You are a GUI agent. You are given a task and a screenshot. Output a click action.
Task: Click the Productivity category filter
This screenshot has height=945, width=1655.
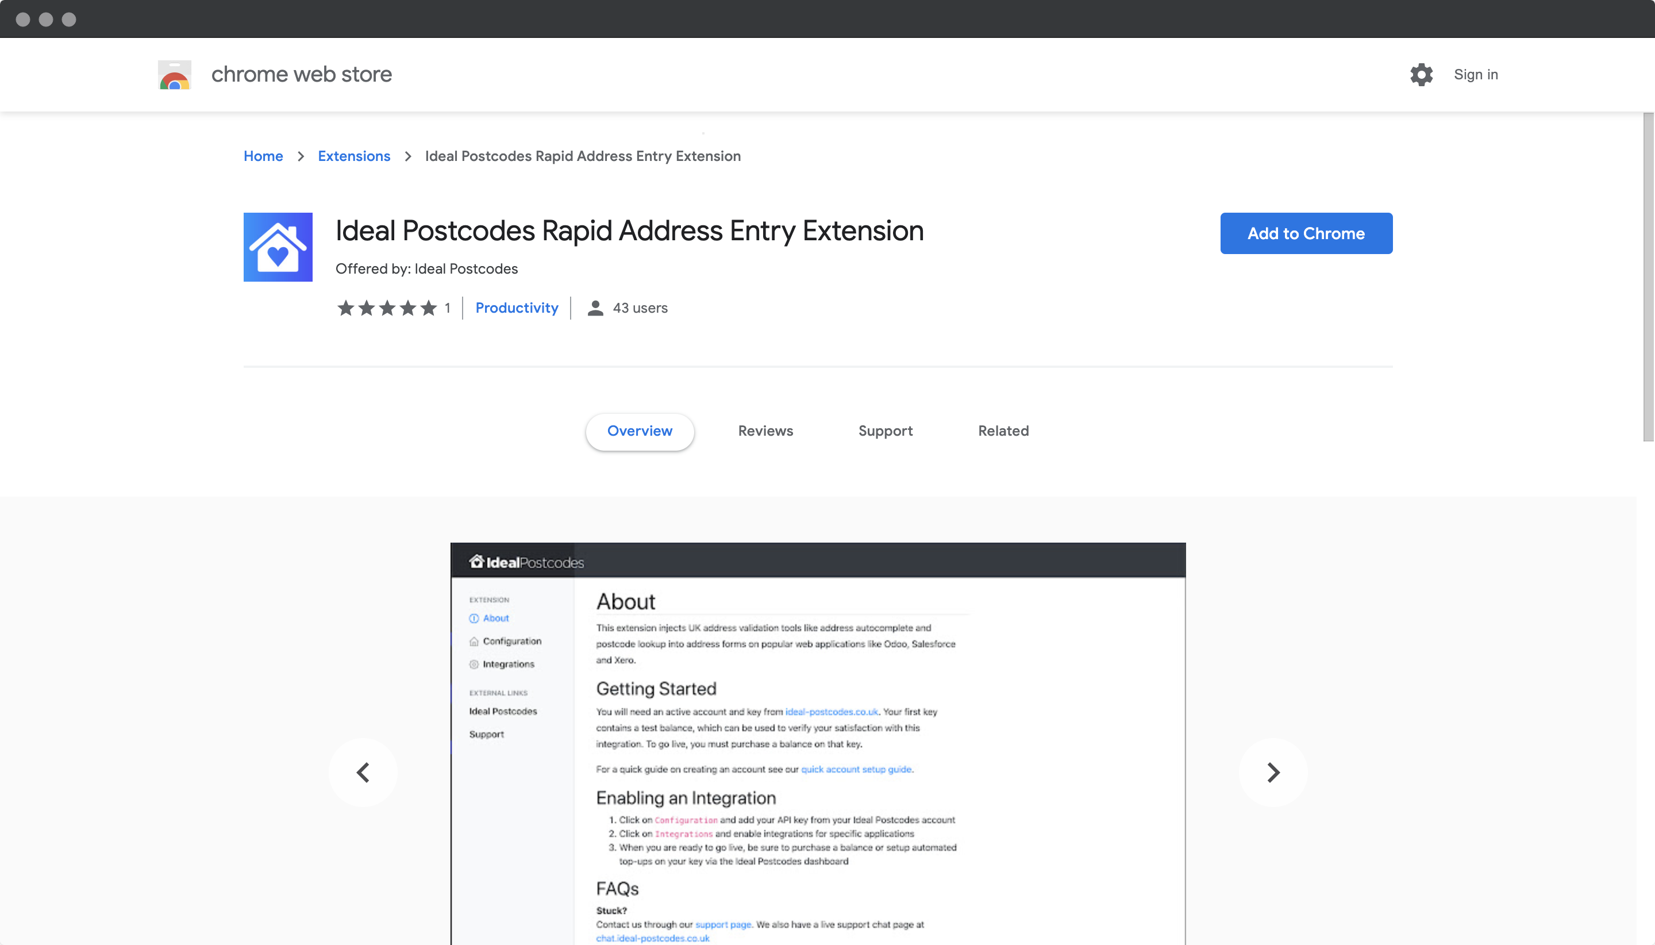516,307
